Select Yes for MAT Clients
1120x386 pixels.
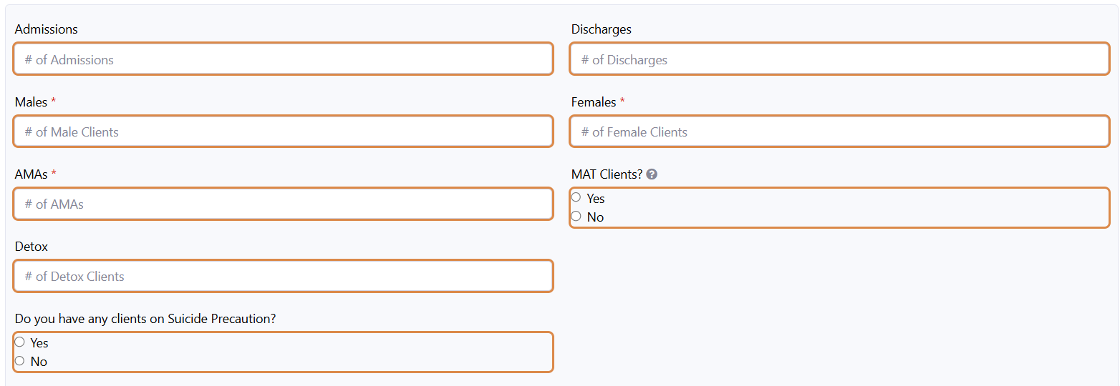576,197
